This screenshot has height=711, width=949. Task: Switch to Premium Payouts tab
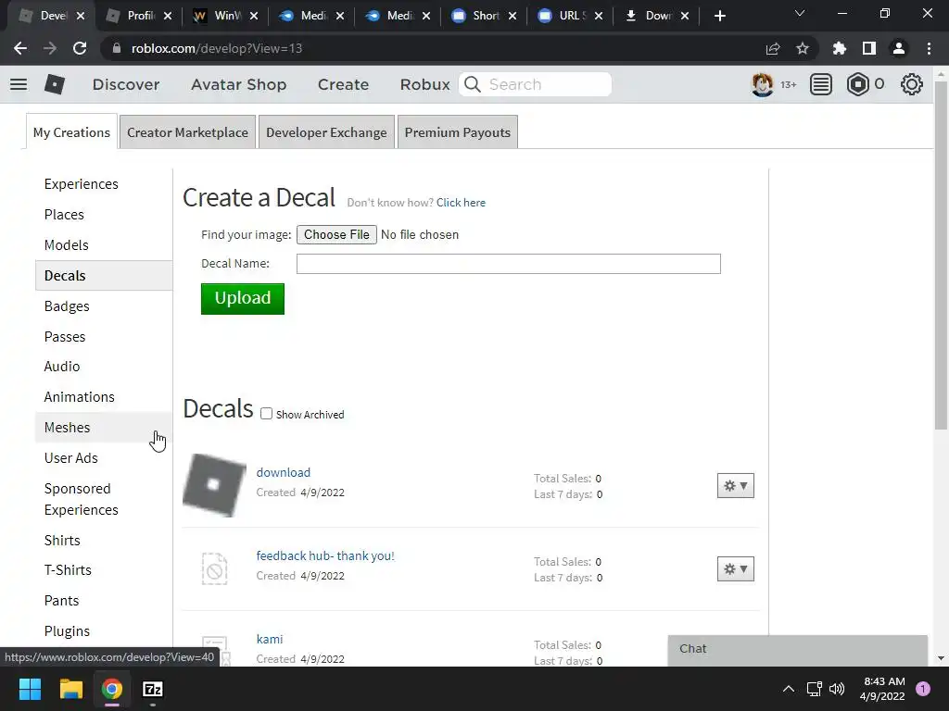458,131
